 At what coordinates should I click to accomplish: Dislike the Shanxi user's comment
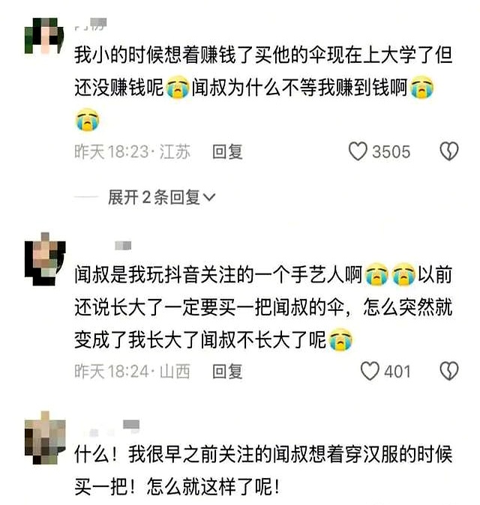coord(449,371)
